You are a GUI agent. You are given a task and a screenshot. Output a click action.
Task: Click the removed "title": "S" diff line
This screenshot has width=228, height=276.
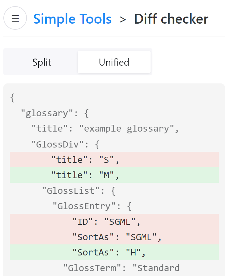[86, 159]
